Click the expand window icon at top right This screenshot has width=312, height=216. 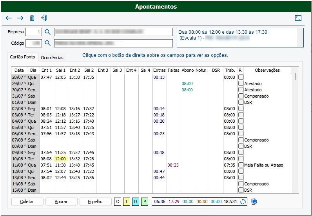point(298,18)
